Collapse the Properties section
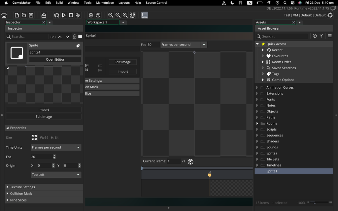The image size is (338, 211). [7, 128]
